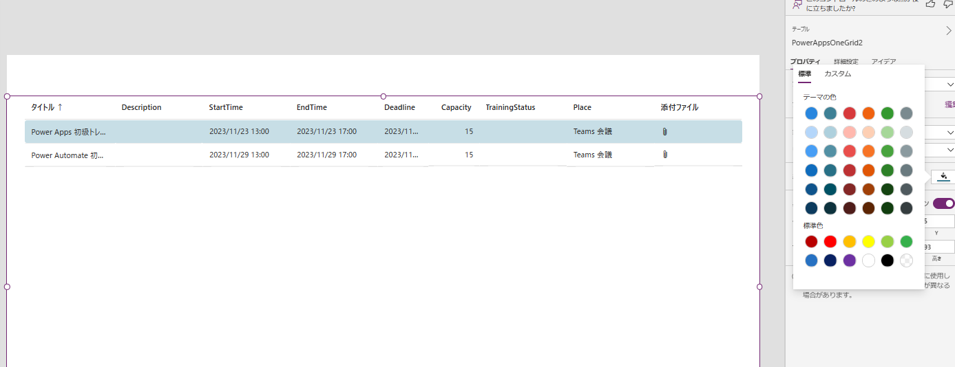
Task: Click the StartTime column header
Action: 226,107
